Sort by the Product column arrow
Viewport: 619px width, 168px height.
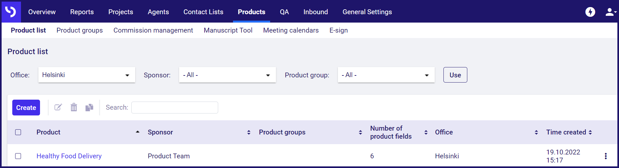137,132
